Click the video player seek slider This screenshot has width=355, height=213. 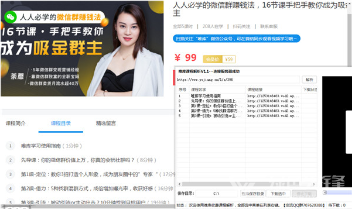coord(339,193)
